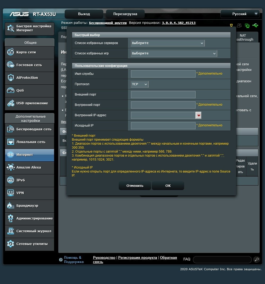
Task: Open the Protocol TCP dropdown
Action: [139, 84]
